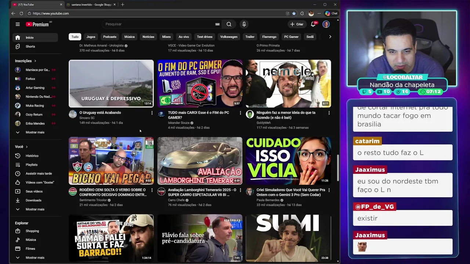Open the Forkxx subscription channel
Image resolution: width=470 pixels, height=264 pixels.
click(x=36, y=79)
